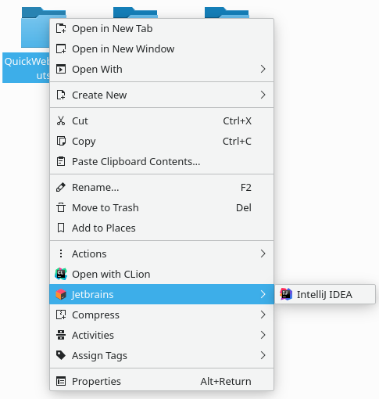The height and width of the screenshot is (399, 379).
Task: Open the Actions submenu entry
Action: [162, 253]
